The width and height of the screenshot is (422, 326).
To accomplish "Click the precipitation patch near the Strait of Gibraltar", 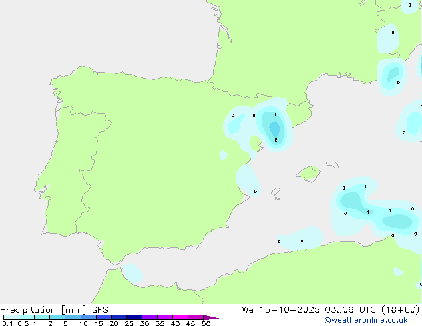I will pos(134,273).
